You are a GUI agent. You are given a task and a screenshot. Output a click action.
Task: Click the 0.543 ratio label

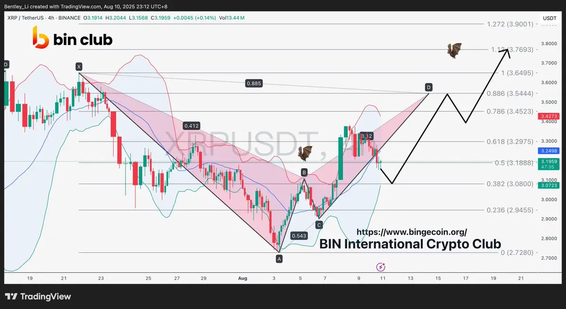tap(299, 236)
